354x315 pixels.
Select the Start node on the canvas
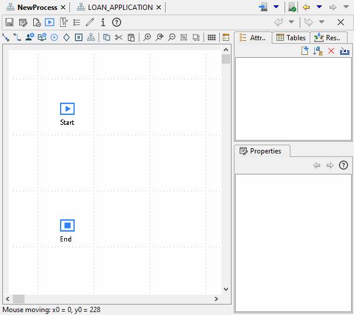pyautogui.click(x=67, y=109)
